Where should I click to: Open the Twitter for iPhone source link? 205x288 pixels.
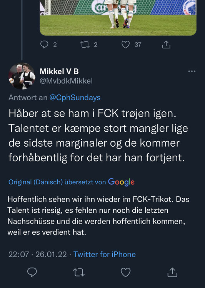pos(105,254)
